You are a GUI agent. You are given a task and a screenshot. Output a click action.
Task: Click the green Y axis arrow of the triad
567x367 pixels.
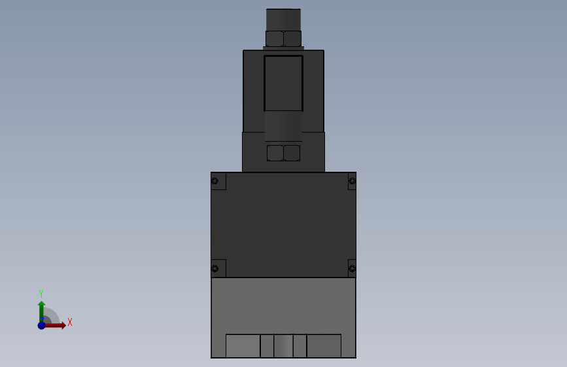pos(42,311)
